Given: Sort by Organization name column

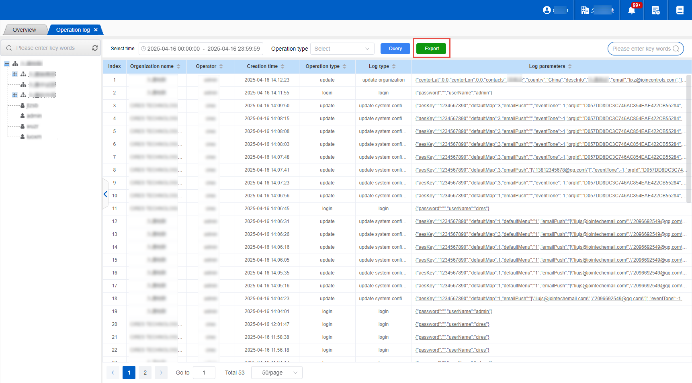Looking at the screenshot, I should pyautogui.click(x=178, y=66).
